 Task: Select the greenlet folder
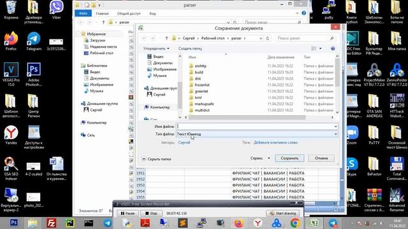point(201,91)
